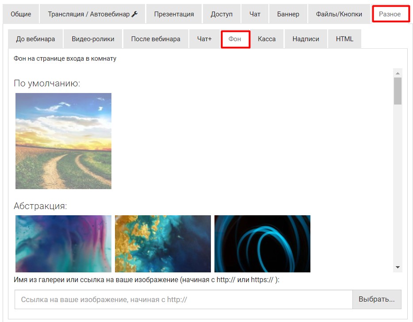413x322 pixels.
Task: Choose the default country road background
Action: click(63, 141)
